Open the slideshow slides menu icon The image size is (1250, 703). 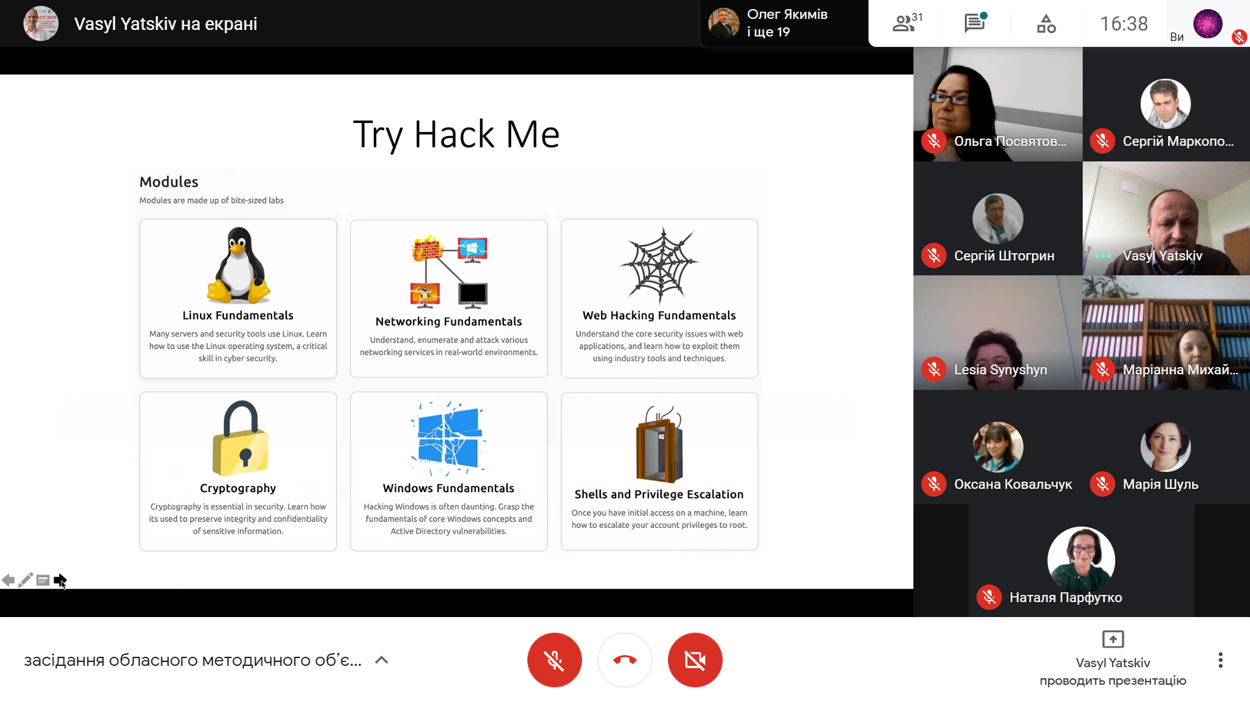43,580
